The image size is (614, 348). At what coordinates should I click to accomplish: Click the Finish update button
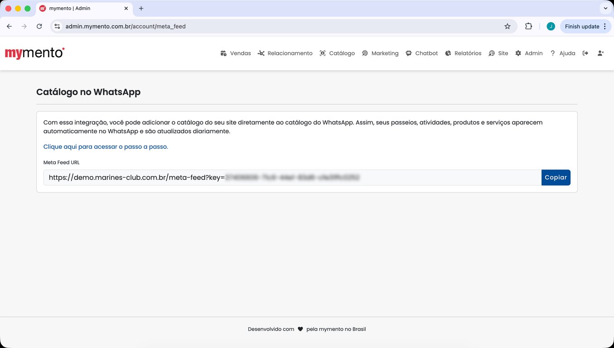click(585, 26)
